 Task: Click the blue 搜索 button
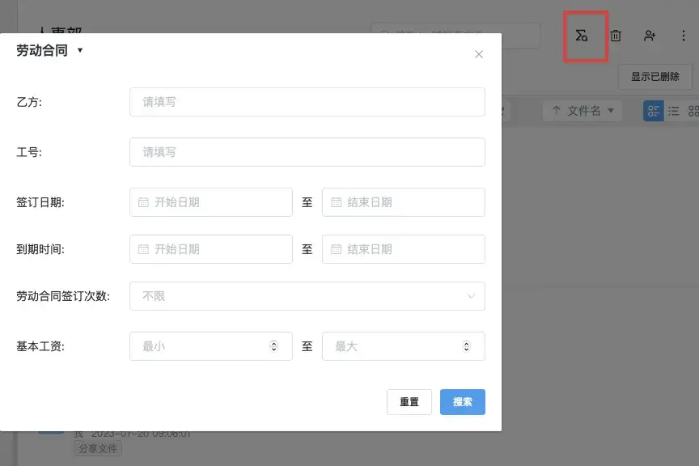point(462,402)
